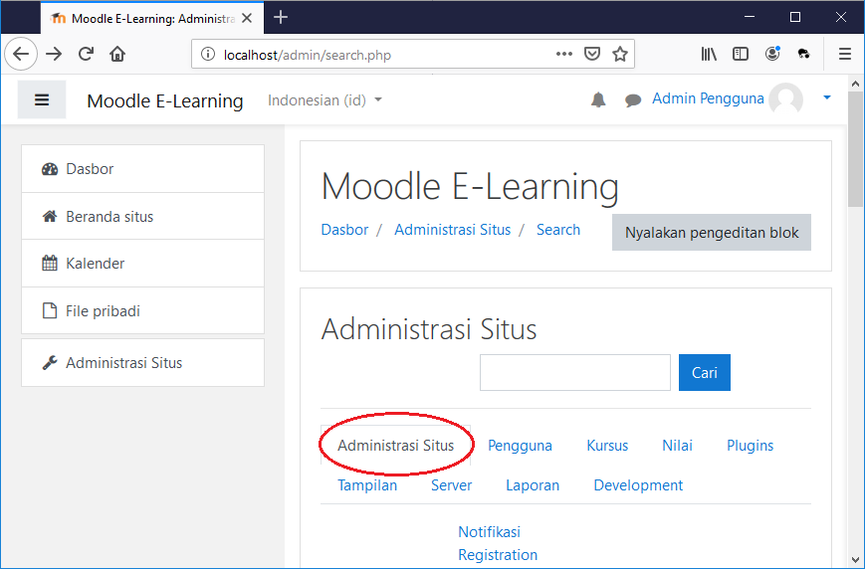Open Administrasi Situs in the side navigation
The image size is (865, 569).
tap(143, 362)
